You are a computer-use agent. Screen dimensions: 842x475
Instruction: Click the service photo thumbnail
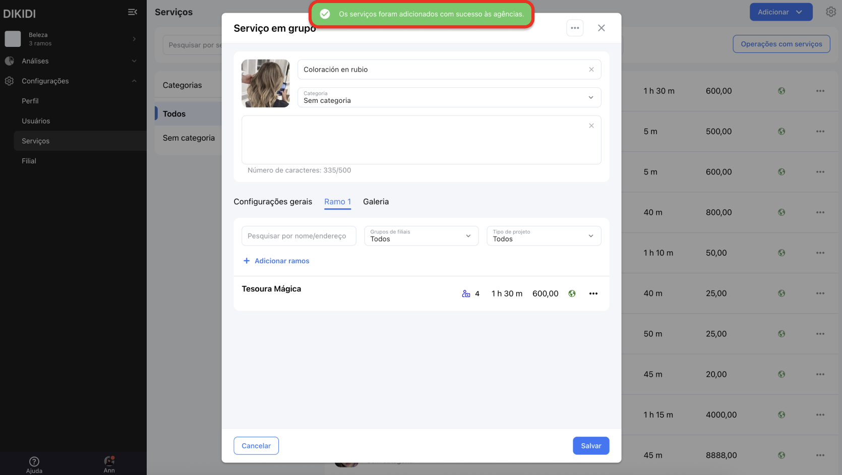[266, 83]
